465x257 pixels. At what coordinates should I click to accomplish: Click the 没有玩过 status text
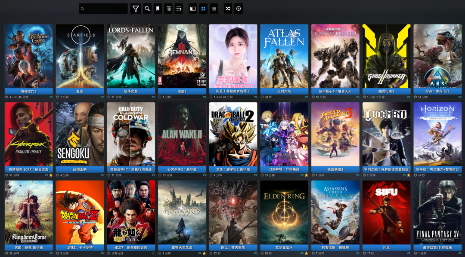(117, 254)
